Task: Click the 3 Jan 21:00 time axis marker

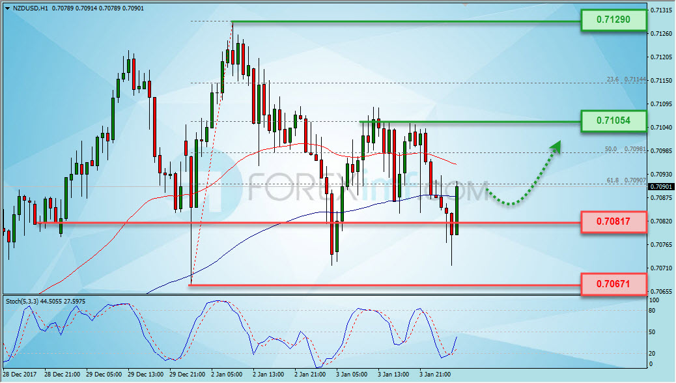Action: 436,375
